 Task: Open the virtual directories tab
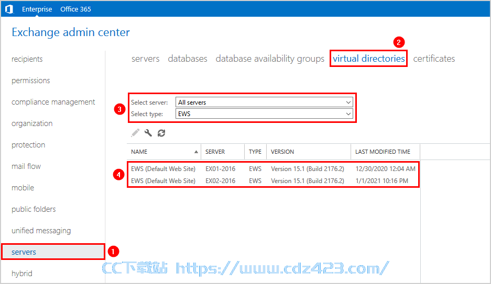[x=368, y=59]
